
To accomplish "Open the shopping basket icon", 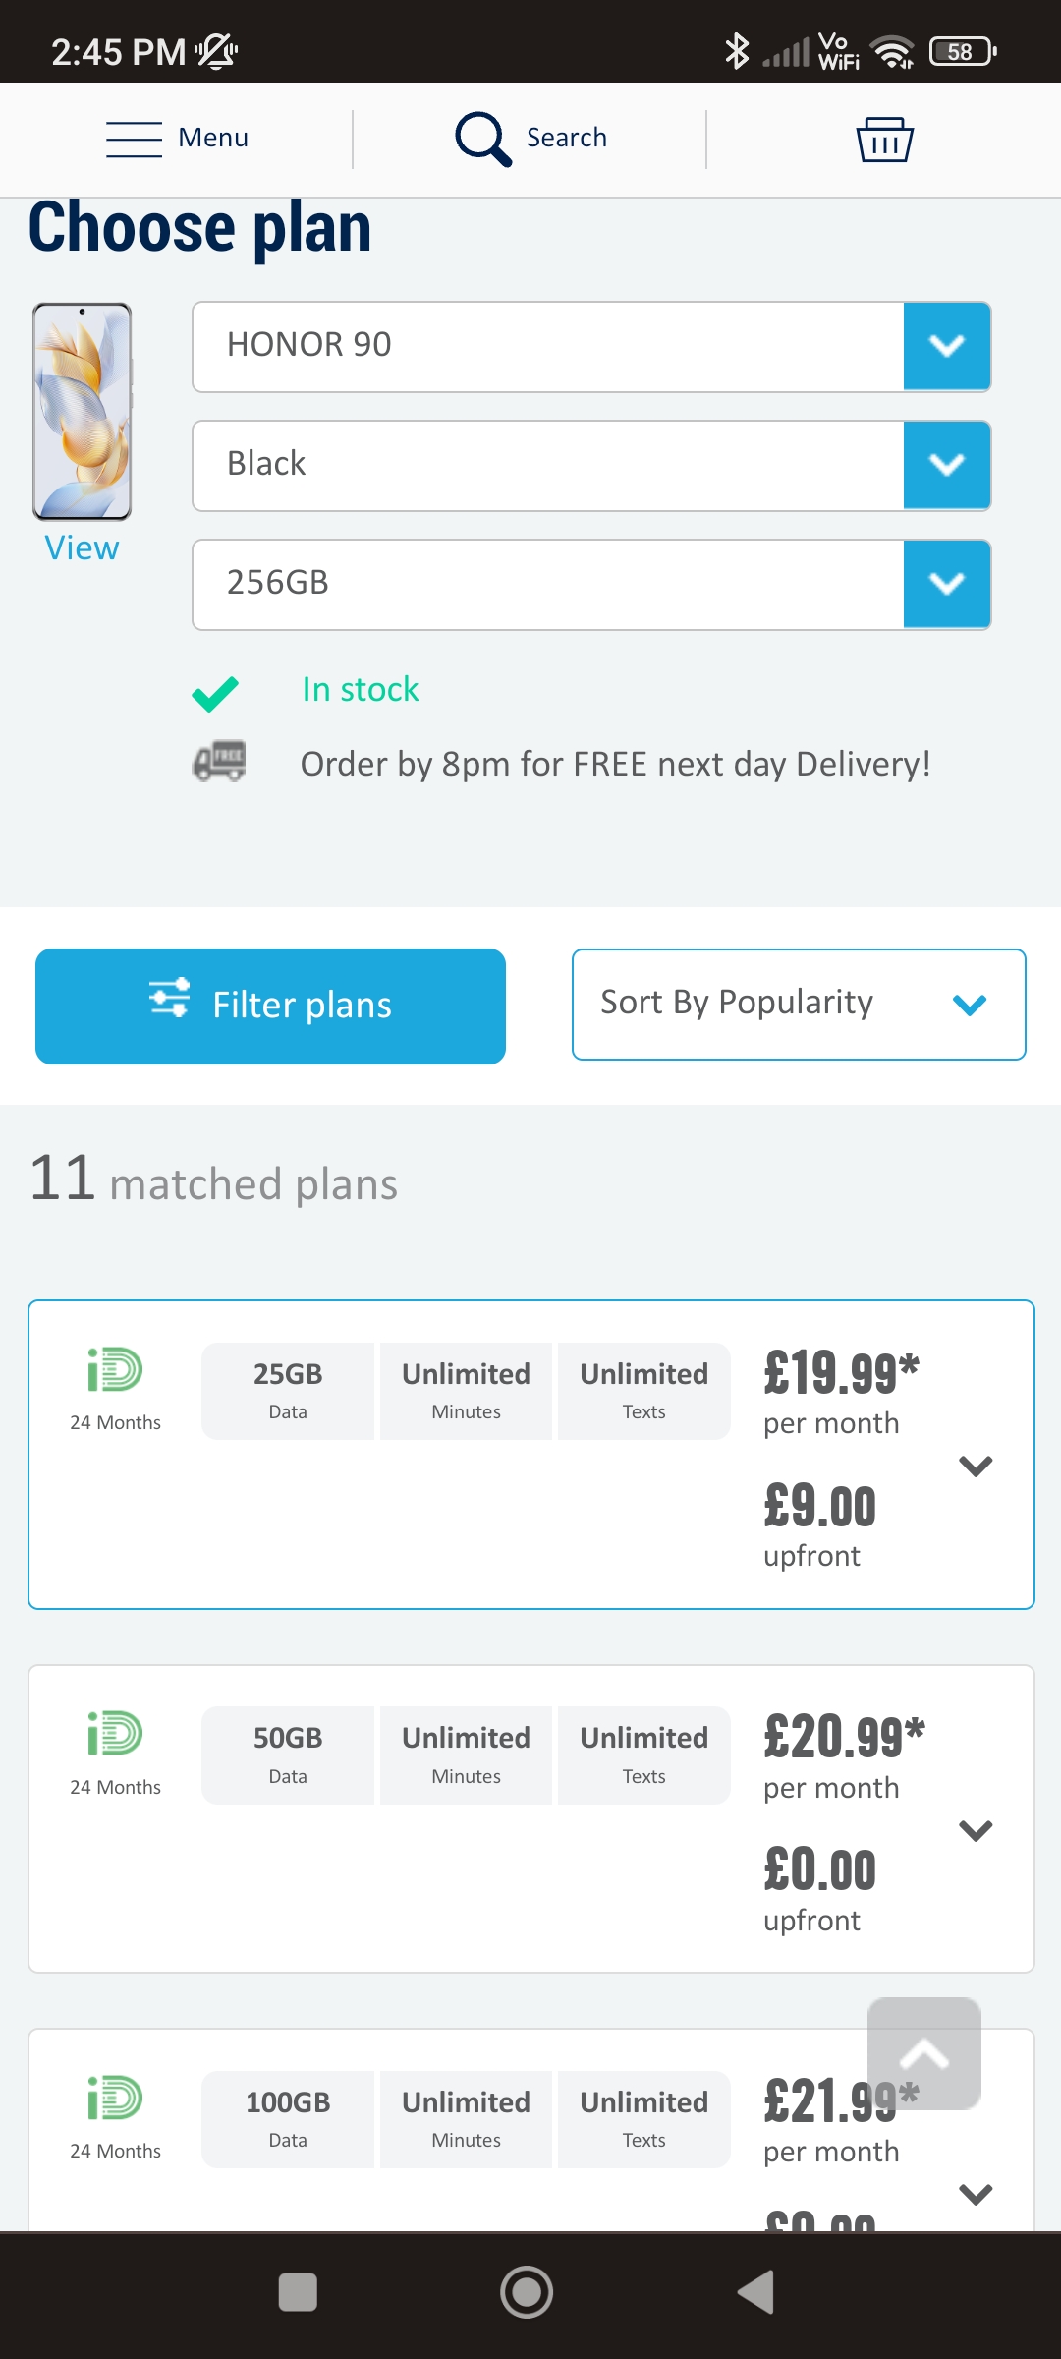I will [884, 139].
